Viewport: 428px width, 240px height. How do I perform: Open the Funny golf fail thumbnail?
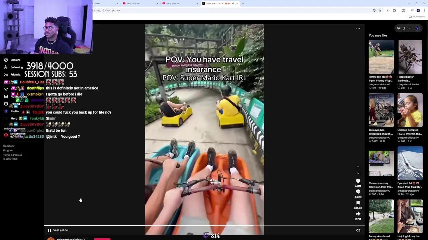point(381,57)
